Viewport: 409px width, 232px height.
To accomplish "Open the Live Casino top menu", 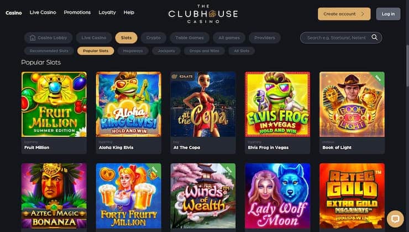I will point(43,12).
